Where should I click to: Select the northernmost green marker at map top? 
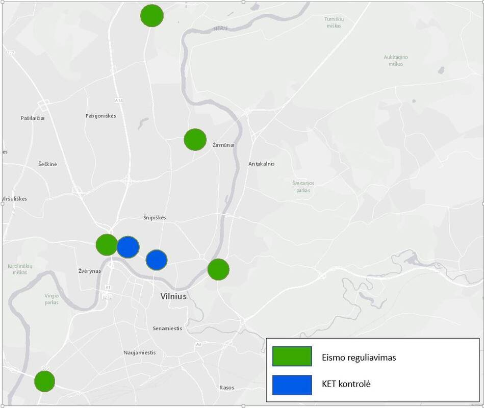tap(152, 16)
